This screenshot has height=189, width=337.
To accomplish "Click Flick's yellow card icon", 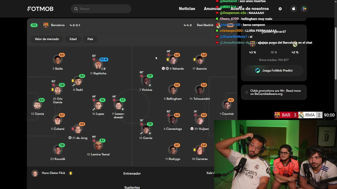I will pyautogui.click(x=71, y=173).
